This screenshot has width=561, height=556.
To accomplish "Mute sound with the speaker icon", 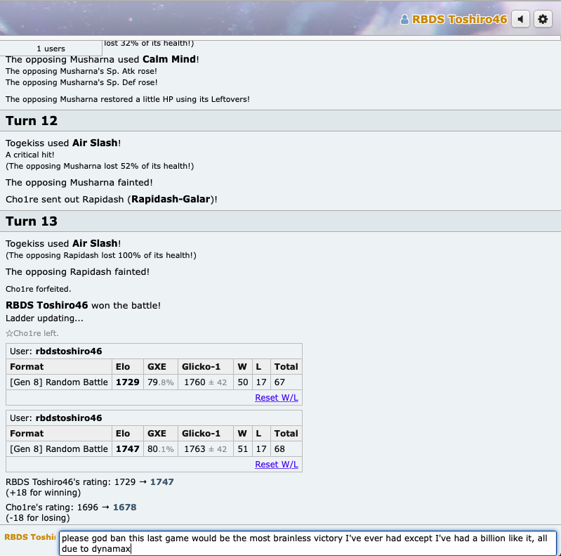I will point(520,19).
